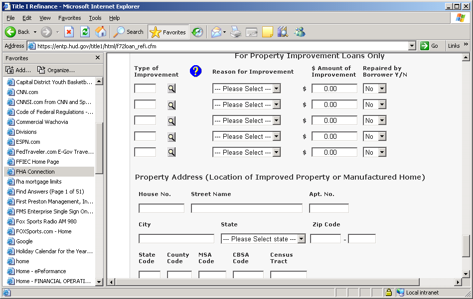Viewport: 473px width, 299px height.
Task: Click the first Type of Improvement lookup icon
Action: [x=171, y=89]
